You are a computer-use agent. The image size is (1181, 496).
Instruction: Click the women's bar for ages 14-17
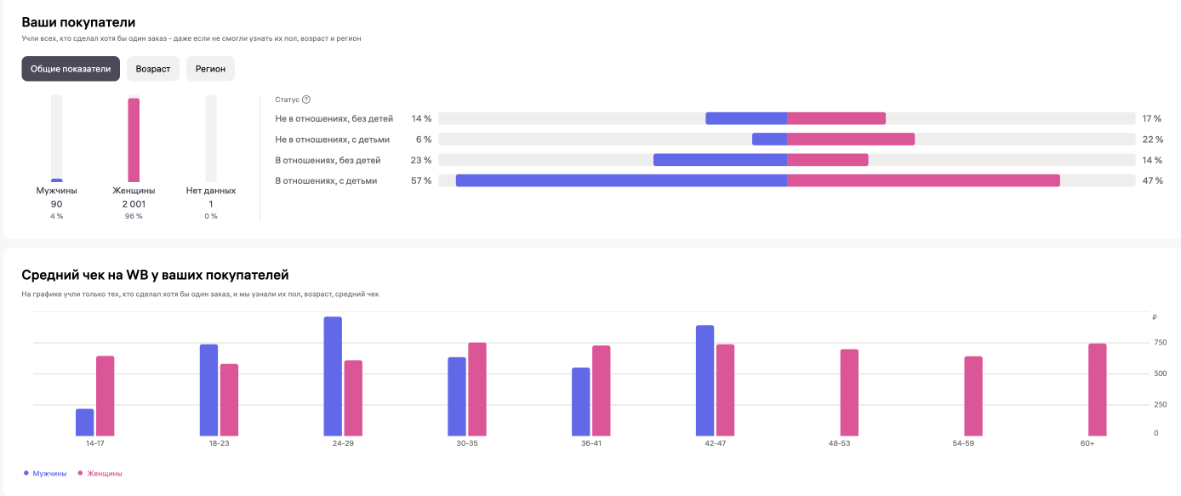(x=106, y=396)
